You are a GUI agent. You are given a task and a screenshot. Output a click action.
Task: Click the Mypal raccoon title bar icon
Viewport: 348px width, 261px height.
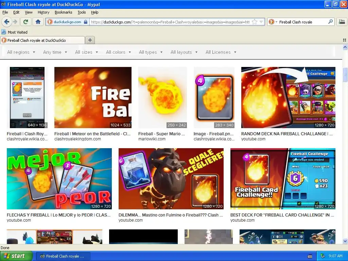click(x=3, y=4)
